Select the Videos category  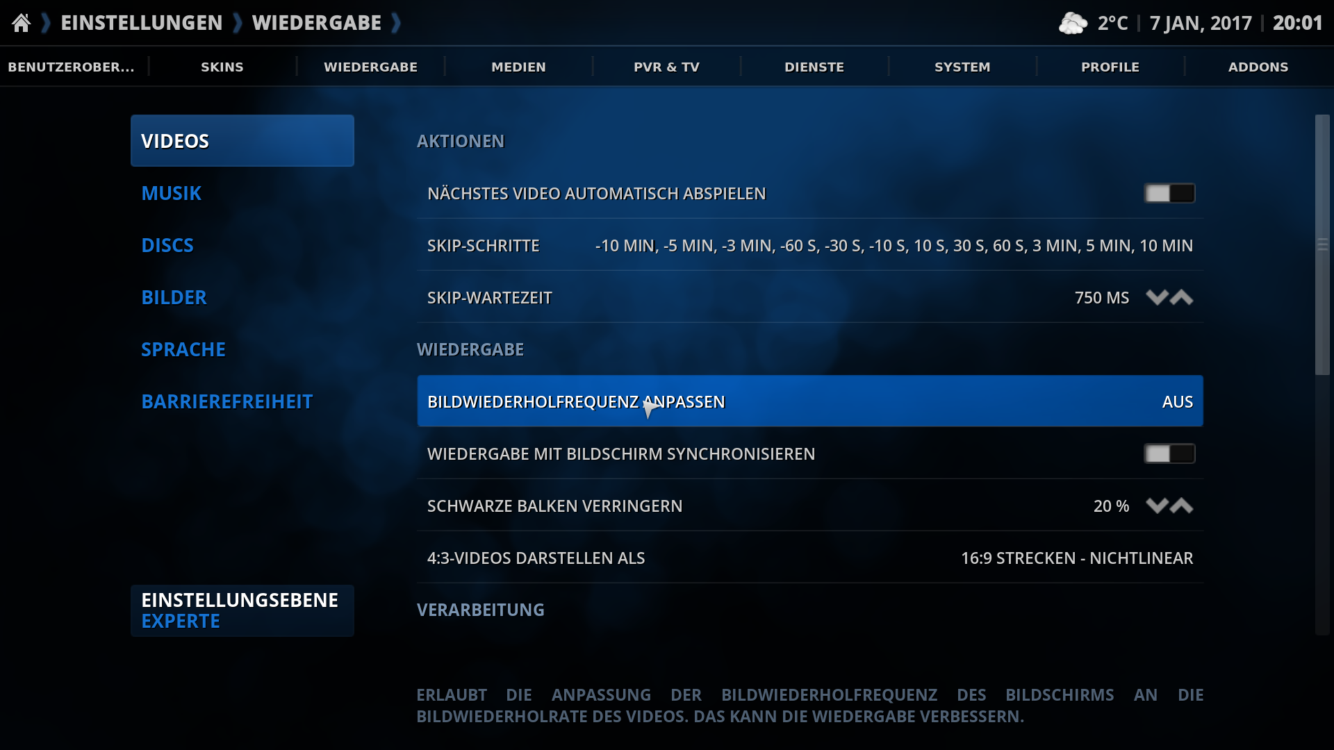242,141
